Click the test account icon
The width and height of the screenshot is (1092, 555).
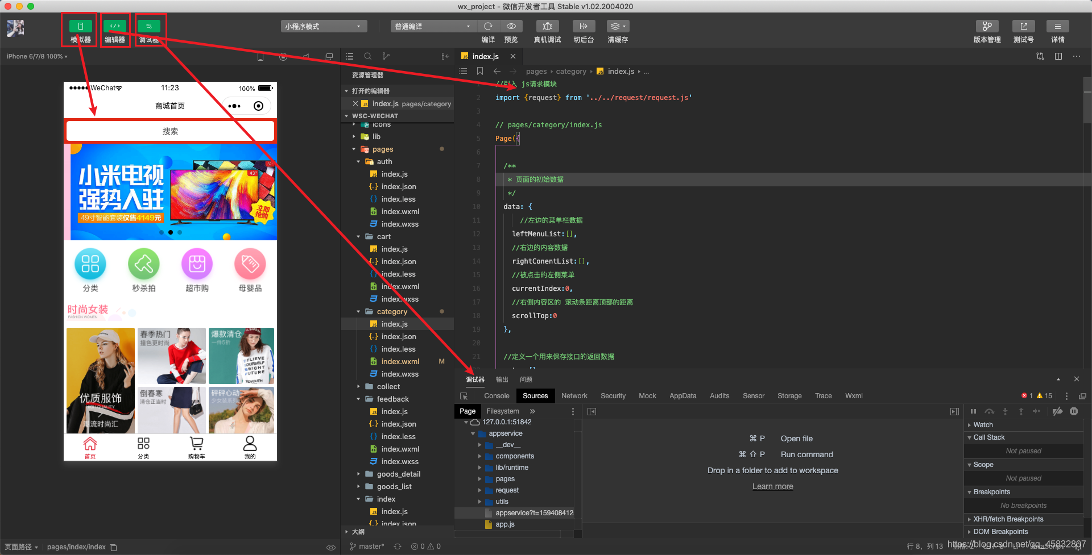tap(1023, 26)
